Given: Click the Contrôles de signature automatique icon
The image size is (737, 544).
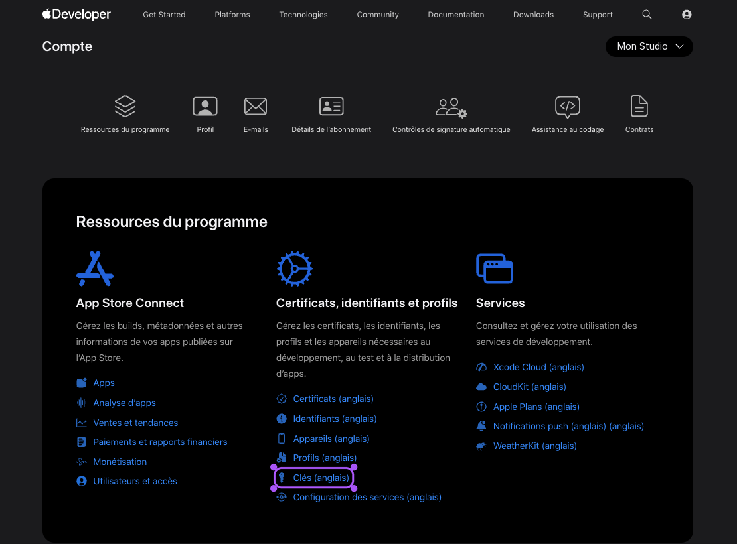Looking at the screenshot, I should [x=451, y=107].
